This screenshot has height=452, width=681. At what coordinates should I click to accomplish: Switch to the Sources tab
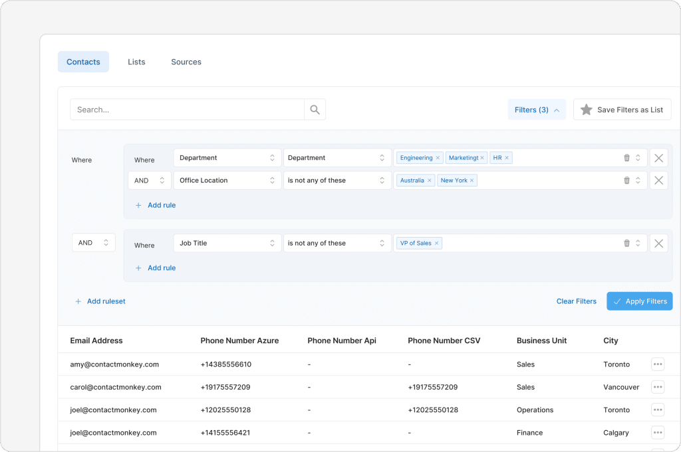tap(186, 62)
